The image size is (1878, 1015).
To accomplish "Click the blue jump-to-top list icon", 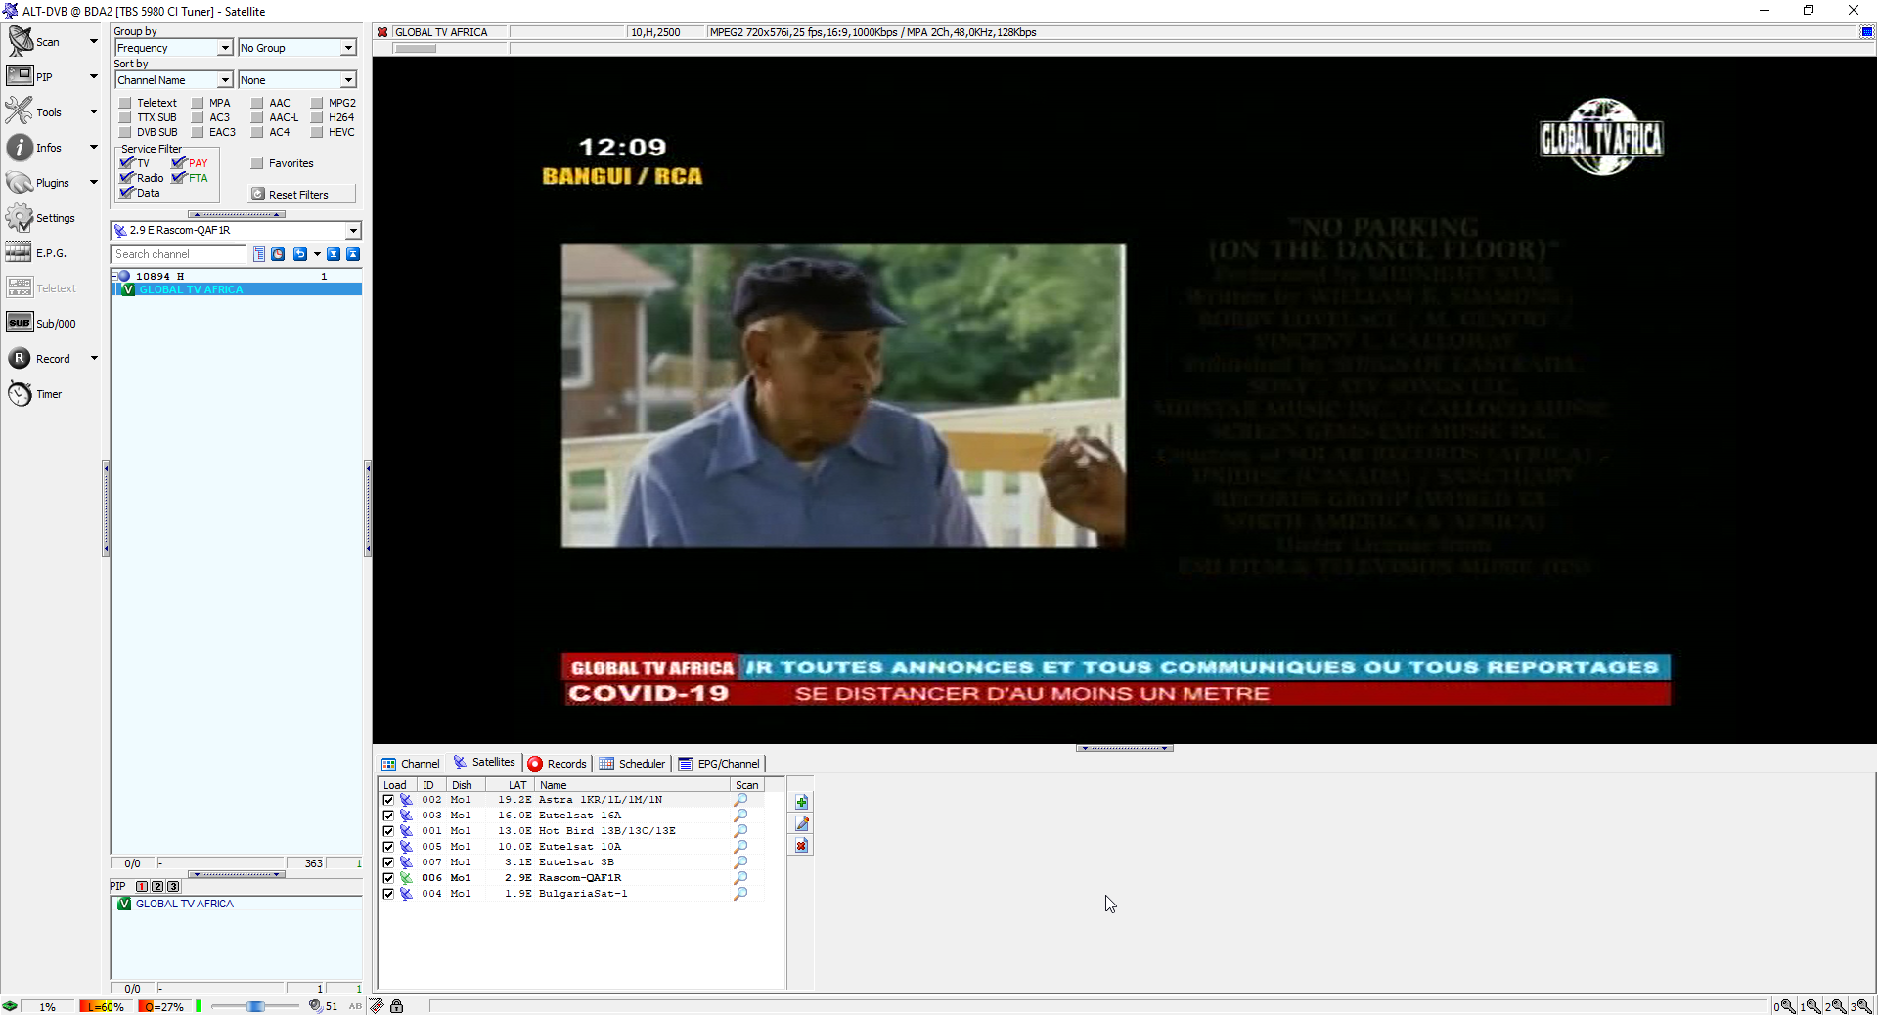I will click(x=353, y=254).
